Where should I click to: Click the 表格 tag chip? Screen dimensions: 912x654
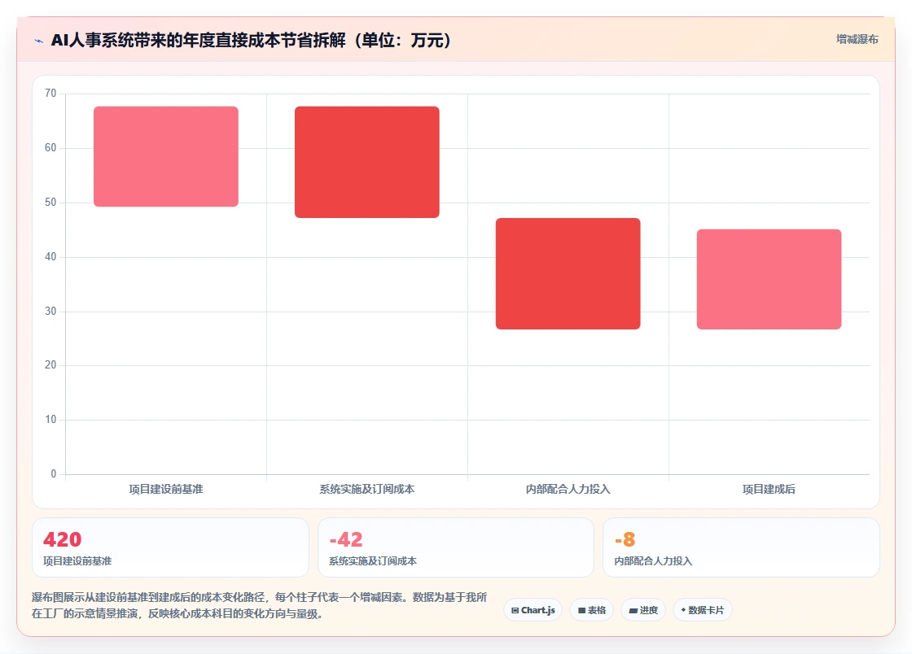591,610
